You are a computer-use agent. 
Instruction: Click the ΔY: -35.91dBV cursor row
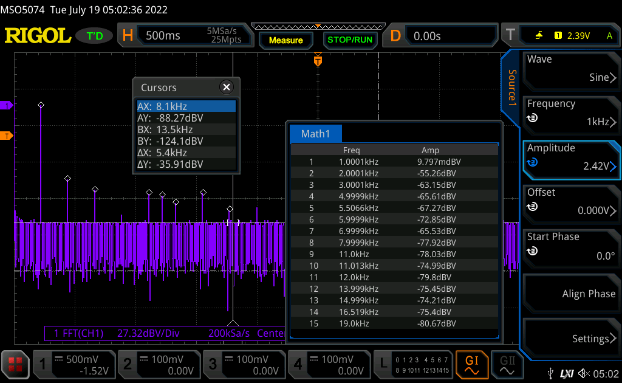click(186, 164)
